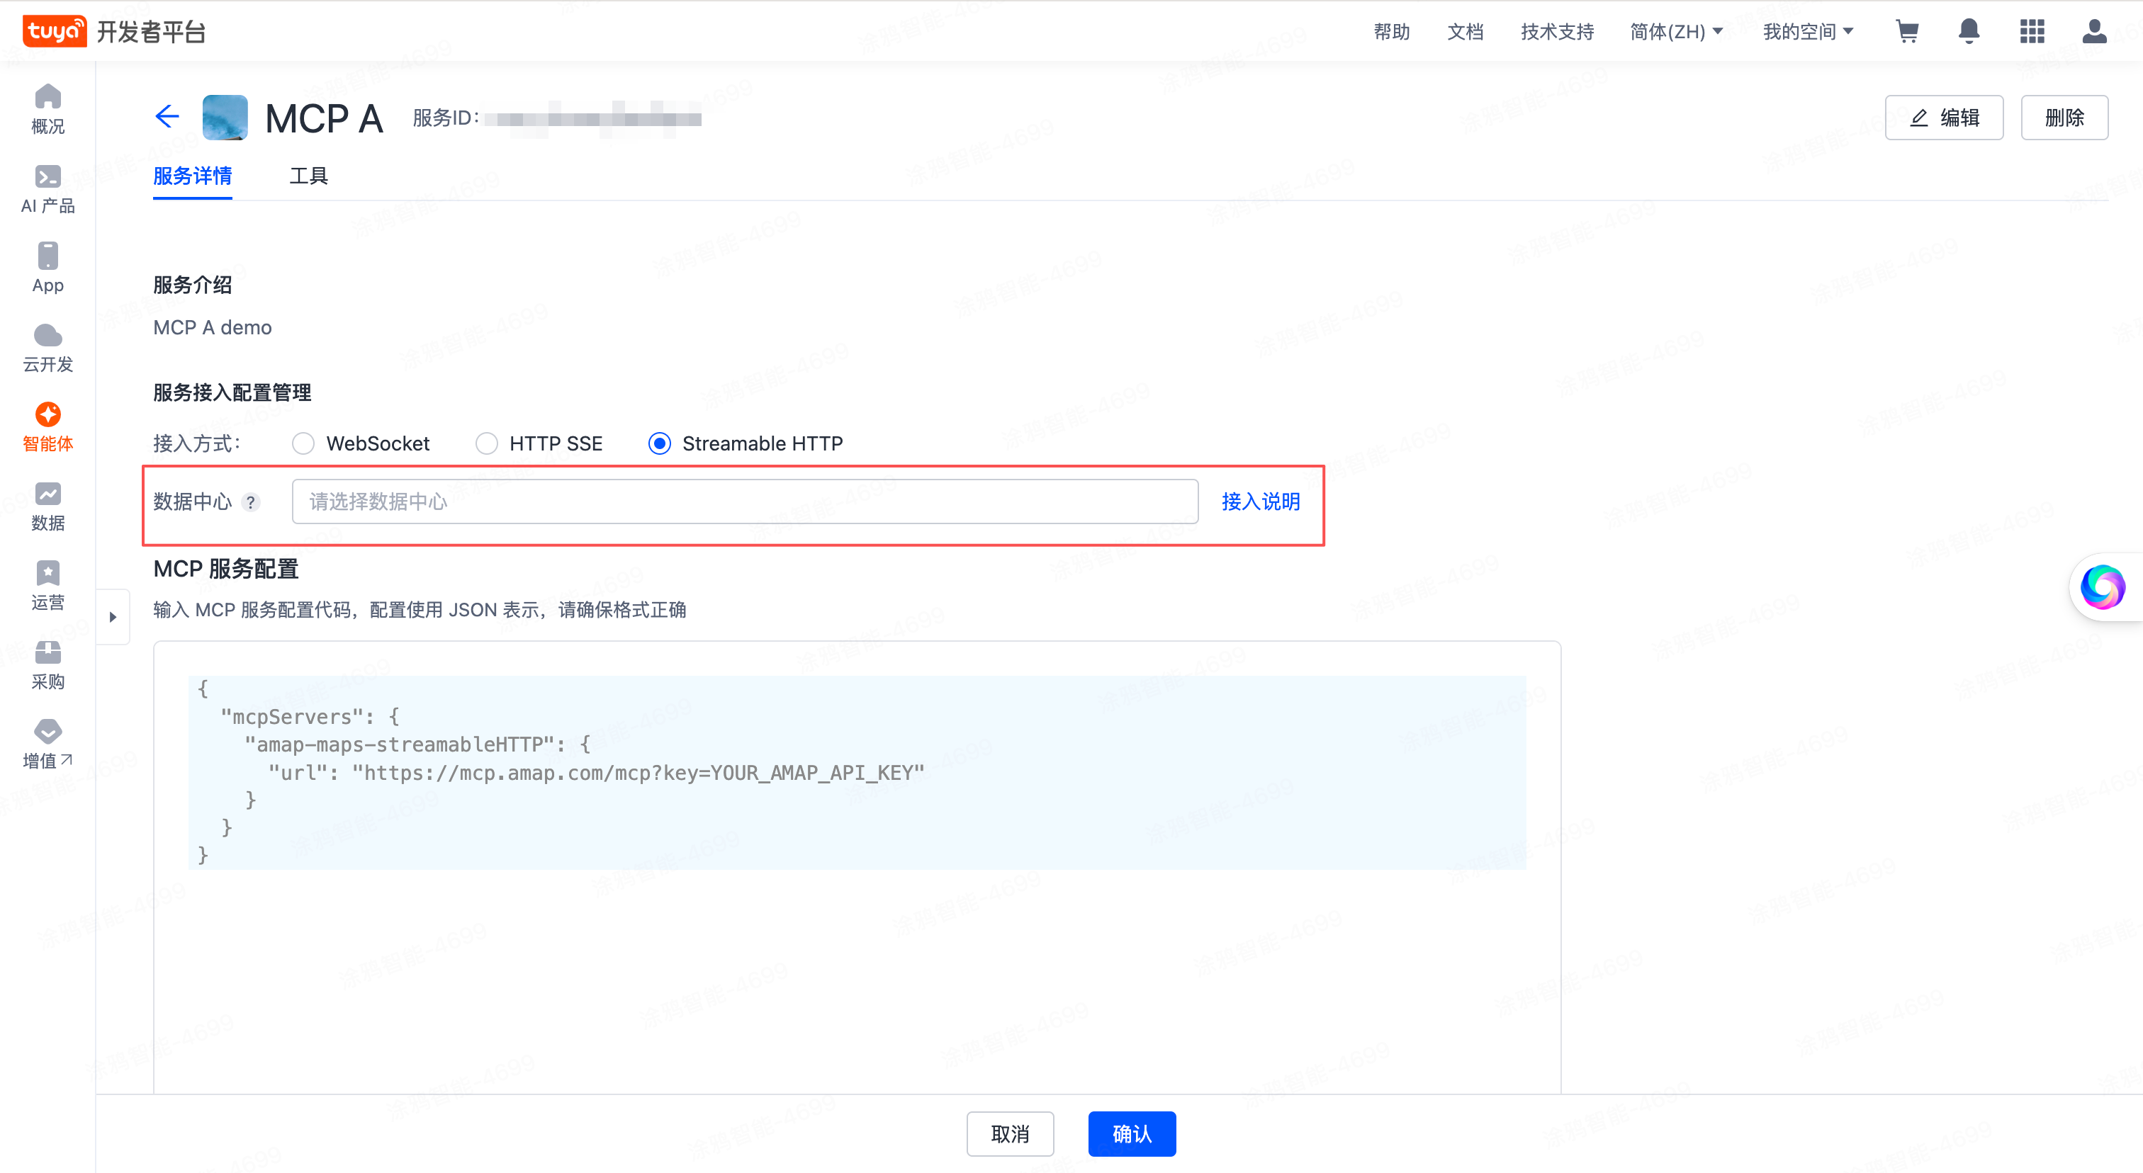The height and width of the screenshot is (1173, 2143).
Task: Go back using the left arrow
Action: coord(167,116)
